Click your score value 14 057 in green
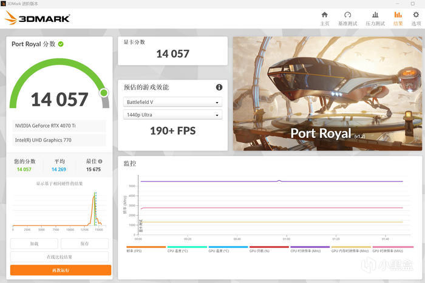The height and width of the screenshot is (283, 425). click(24, 169)
